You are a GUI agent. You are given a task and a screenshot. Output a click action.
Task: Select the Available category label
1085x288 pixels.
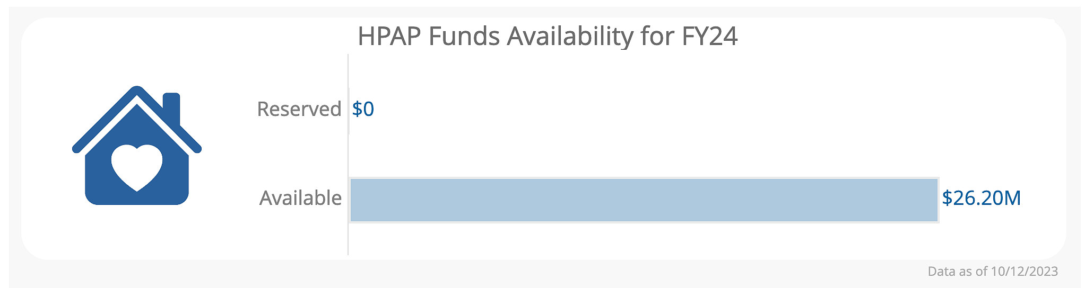[x=301, y=198]
